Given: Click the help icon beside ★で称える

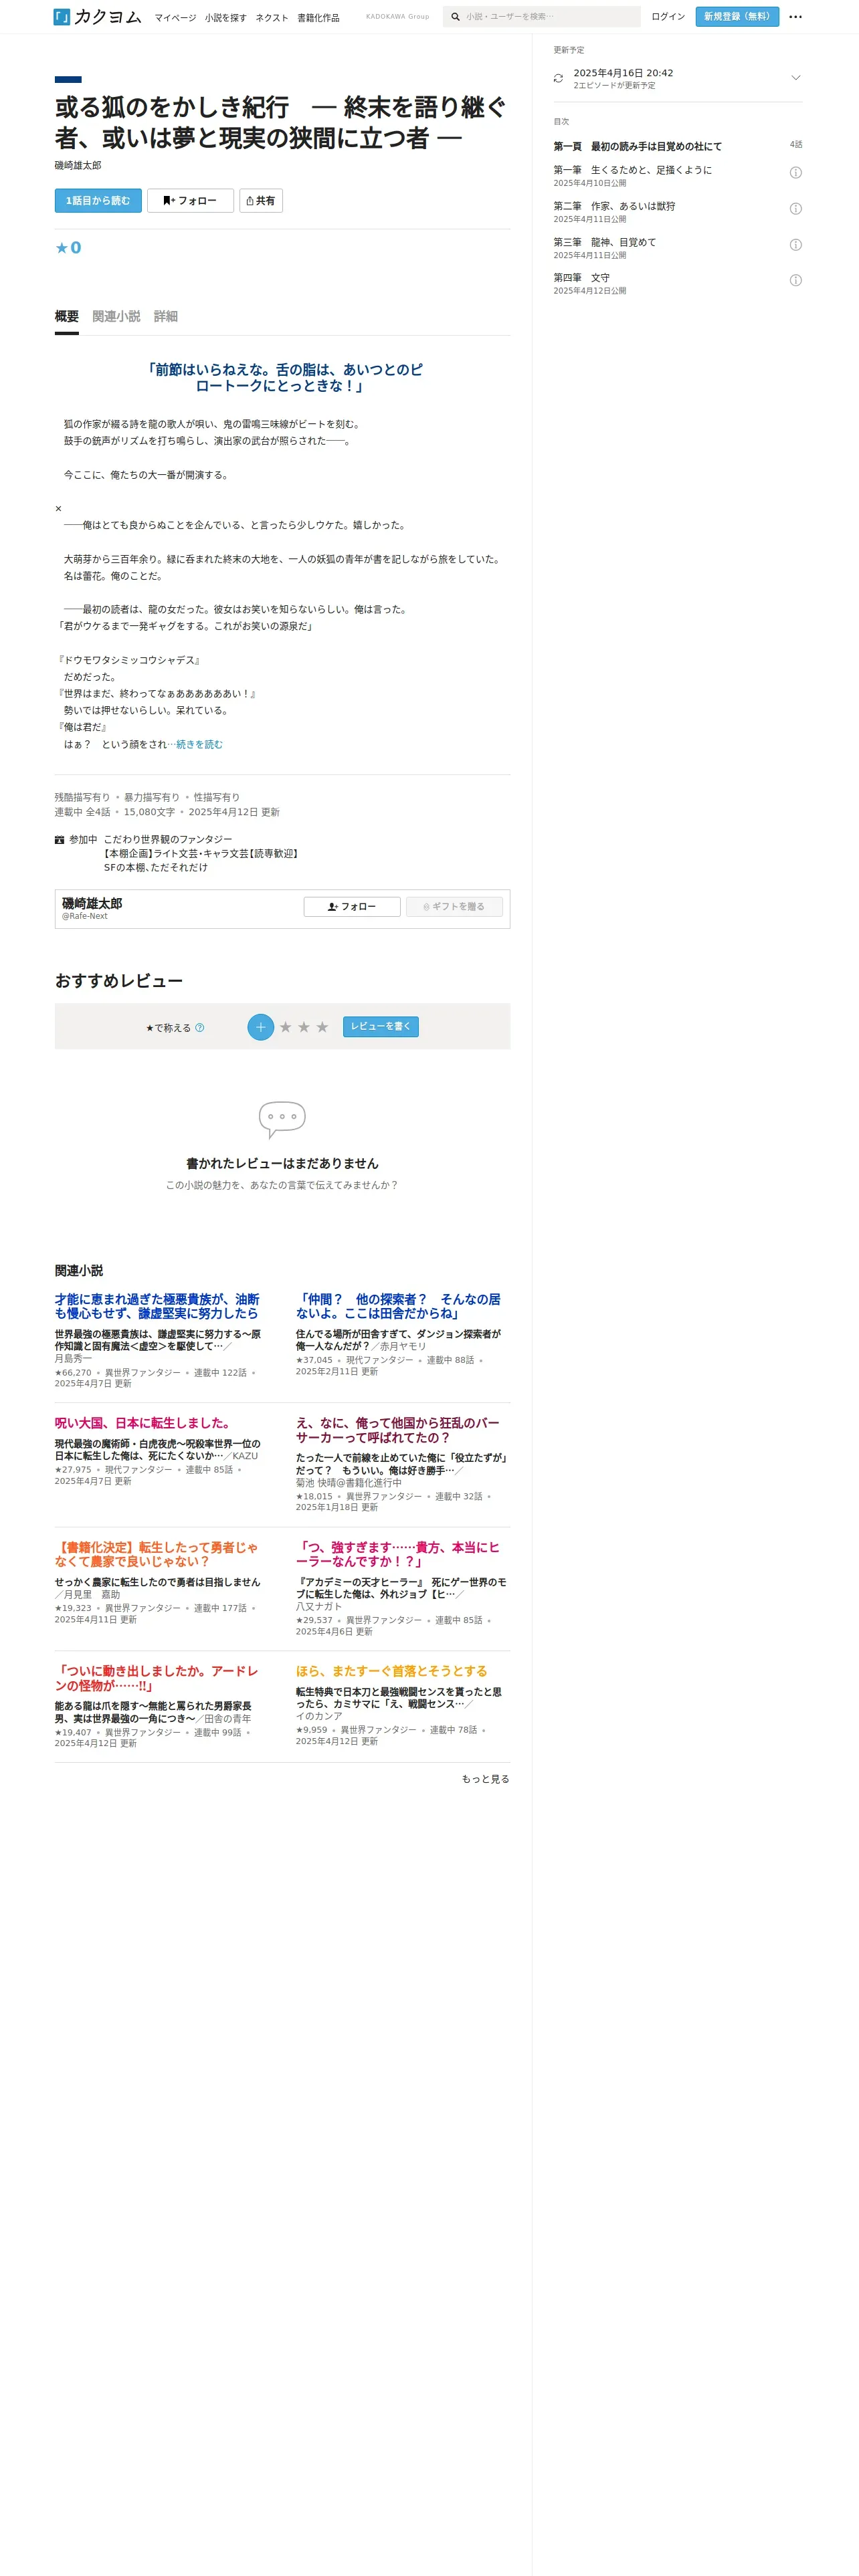Looking at the screenshot, I should (199, 1028).
